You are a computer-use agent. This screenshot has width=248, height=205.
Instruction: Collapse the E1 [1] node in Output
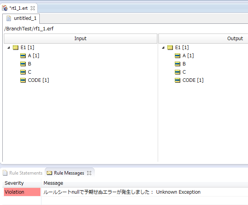[163, 48]
